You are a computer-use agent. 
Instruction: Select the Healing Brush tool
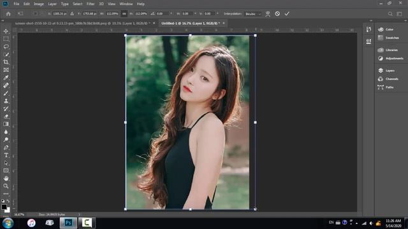[x=6, y=85]
